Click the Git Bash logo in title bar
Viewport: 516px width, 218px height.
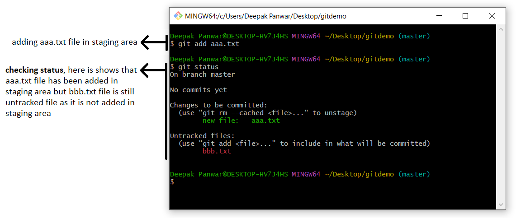[x=178, y=16]
